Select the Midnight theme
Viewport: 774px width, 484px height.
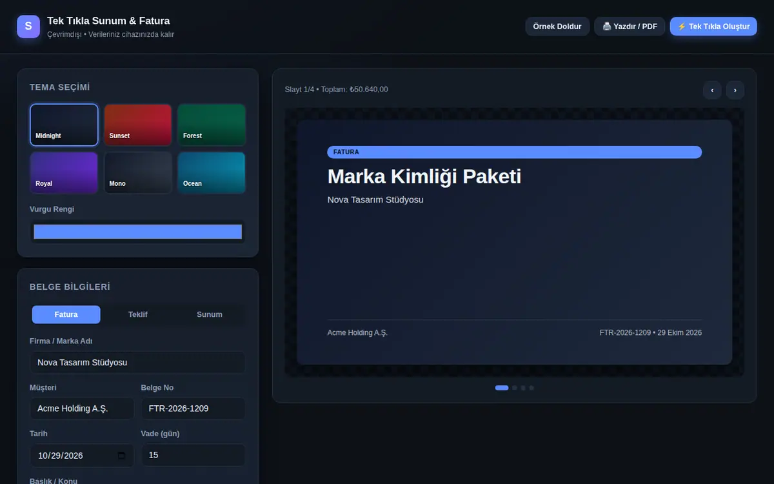click(64, 125)
